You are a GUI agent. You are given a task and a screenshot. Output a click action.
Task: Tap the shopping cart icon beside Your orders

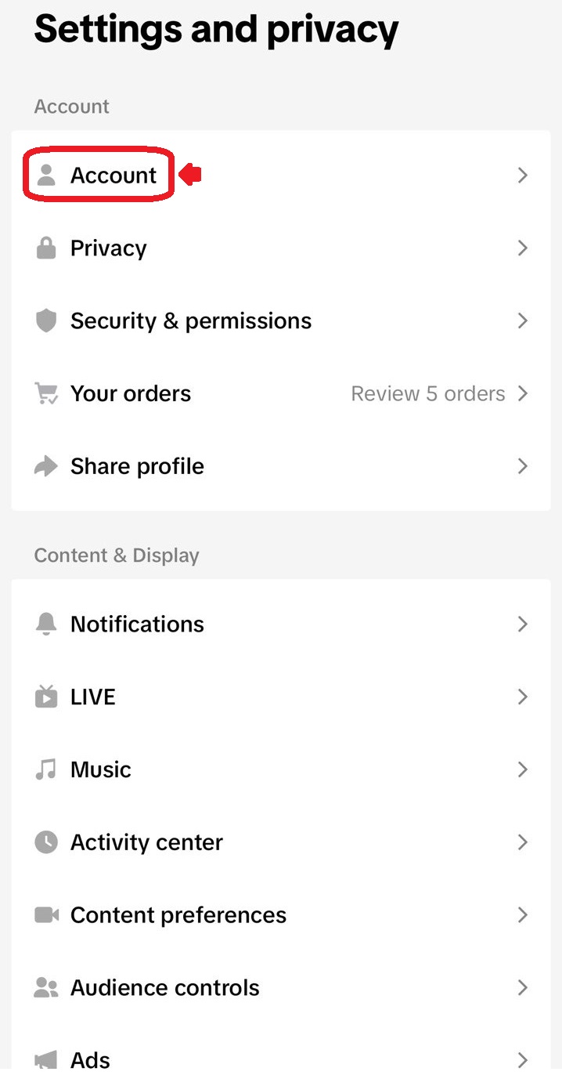tap(46, 393)
